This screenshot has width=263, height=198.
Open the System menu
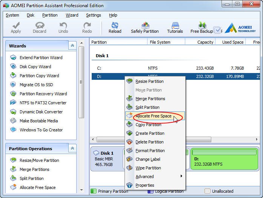point(12,15)
